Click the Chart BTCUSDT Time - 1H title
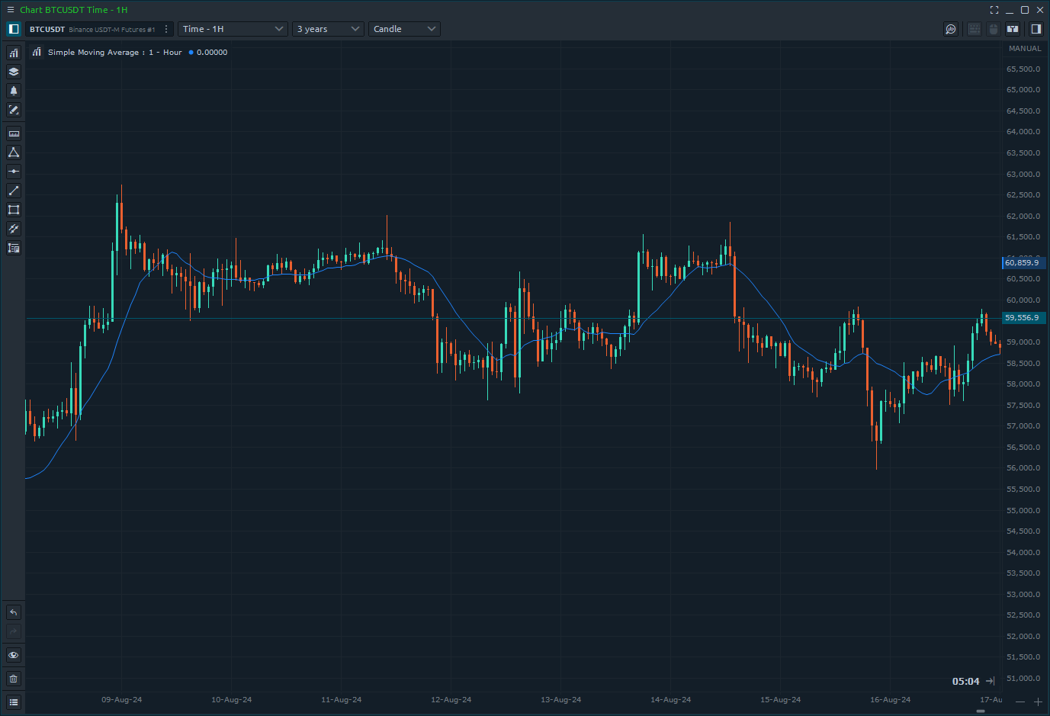Screen dimensions: 1050x716 [73, 10]
